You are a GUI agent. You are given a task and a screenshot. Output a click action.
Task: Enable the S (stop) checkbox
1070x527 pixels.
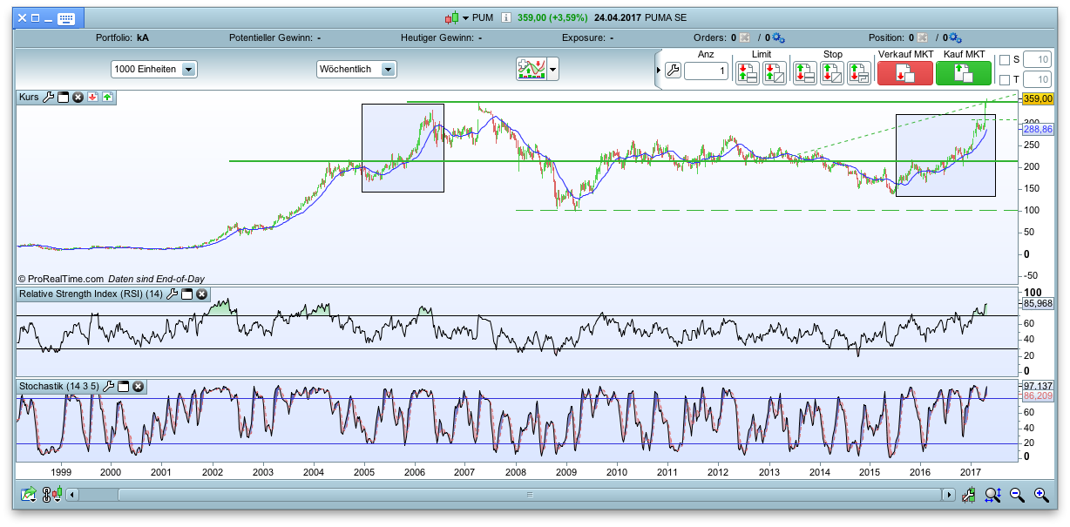(x=1005, y=60)
